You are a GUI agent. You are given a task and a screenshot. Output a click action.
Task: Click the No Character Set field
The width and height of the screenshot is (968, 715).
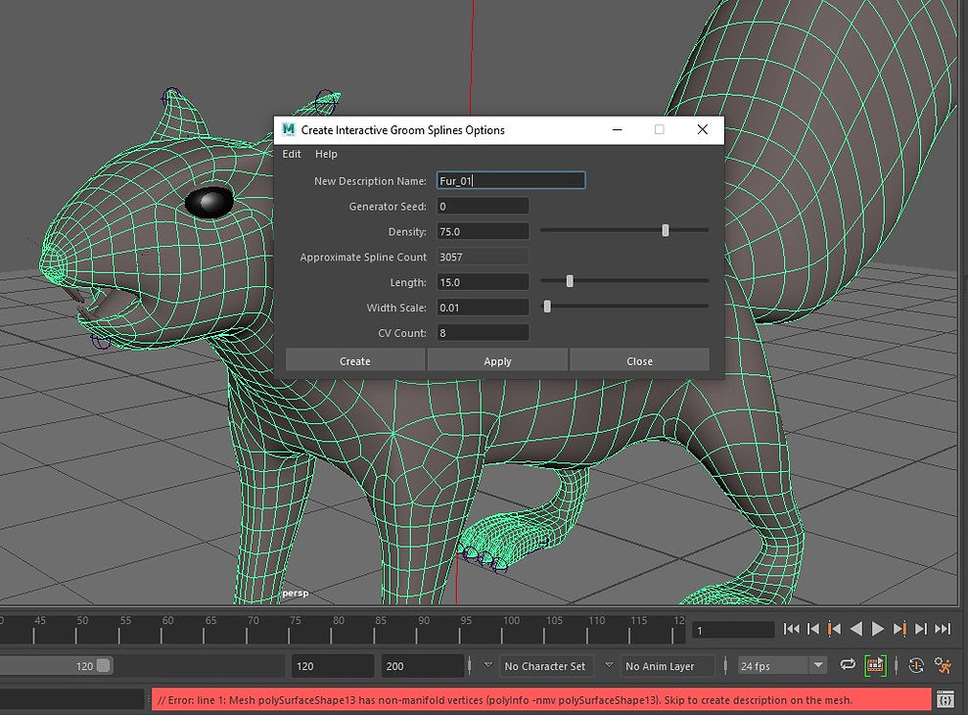coord(546,666)
